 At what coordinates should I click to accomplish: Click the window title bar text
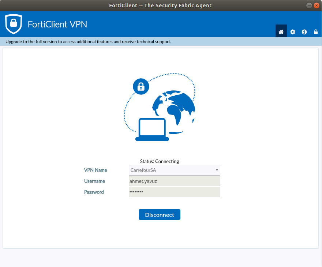[x=160, y=5]
